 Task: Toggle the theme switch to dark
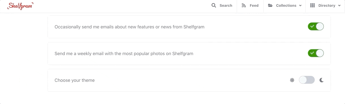pos(307,80)
